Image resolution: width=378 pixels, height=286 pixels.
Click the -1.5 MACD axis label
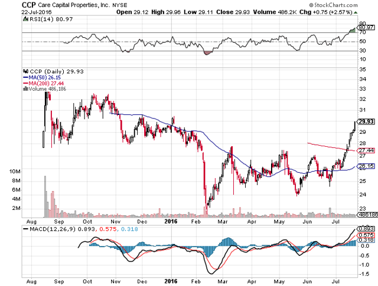[x=365, y=274]
